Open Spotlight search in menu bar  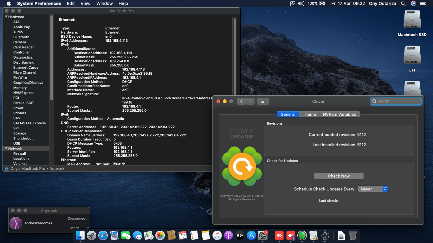pos(403,3)
